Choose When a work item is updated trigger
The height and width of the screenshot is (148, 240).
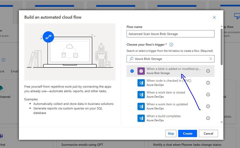(170, 106)
